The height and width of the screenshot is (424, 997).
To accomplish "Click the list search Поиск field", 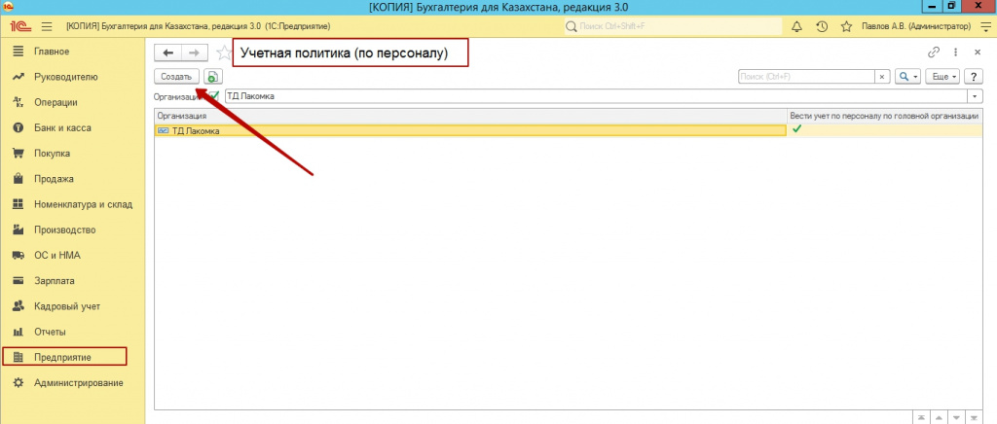I will (806, 76).
